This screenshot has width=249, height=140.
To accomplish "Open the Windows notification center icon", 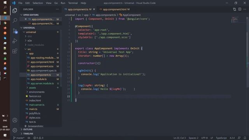I will point(5,135).
